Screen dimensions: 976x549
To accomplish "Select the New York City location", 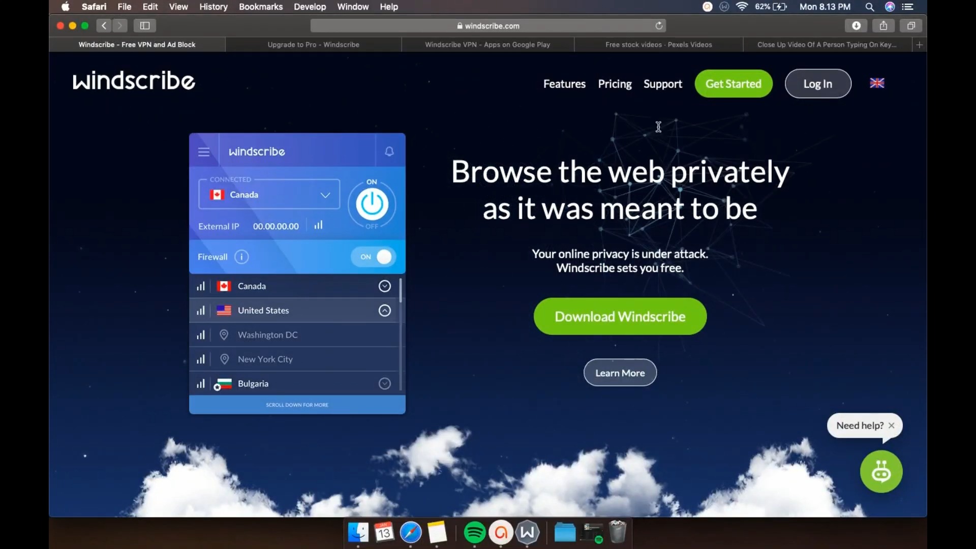I will 265,359.
